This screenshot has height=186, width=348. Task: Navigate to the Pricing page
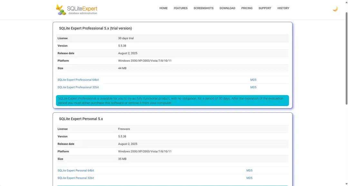[x=247, y=8]
